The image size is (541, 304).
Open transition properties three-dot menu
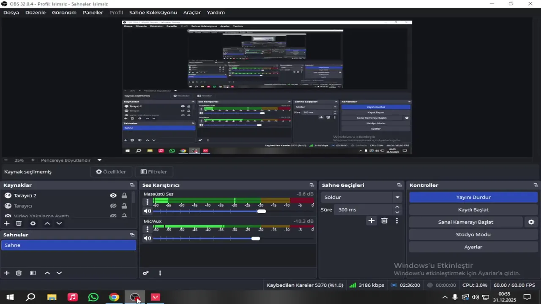(x=396, y=220)
